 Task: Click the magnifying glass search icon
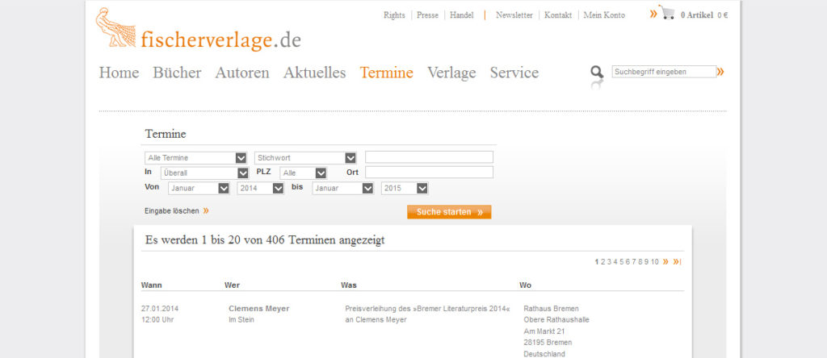pyautogui.click(x=597, y=73)
